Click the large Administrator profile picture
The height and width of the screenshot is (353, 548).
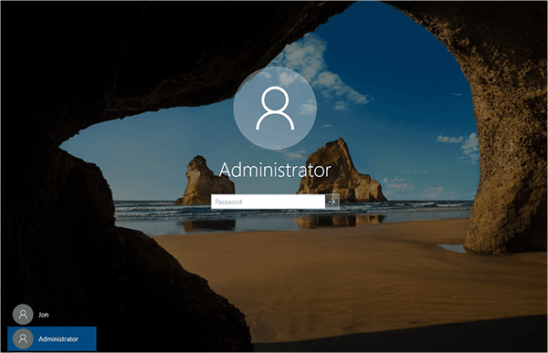click(x=275, y=109)
